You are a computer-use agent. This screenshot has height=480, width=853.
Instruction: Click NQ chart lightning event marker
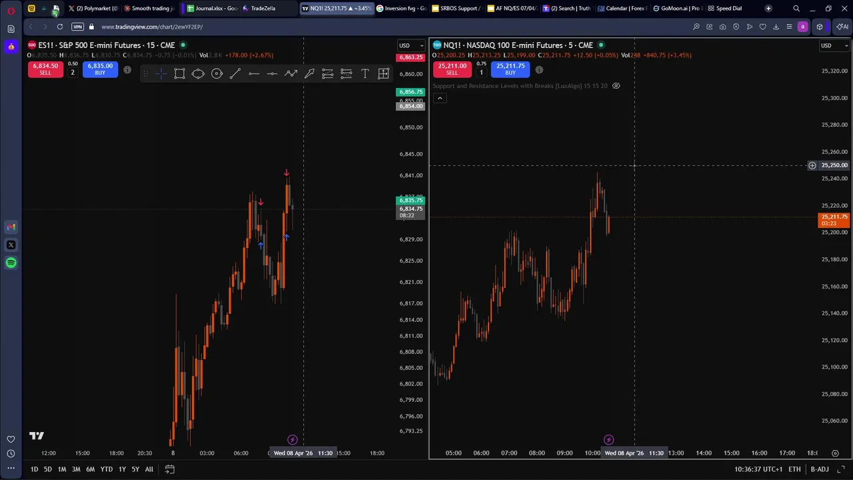point(608,439)
